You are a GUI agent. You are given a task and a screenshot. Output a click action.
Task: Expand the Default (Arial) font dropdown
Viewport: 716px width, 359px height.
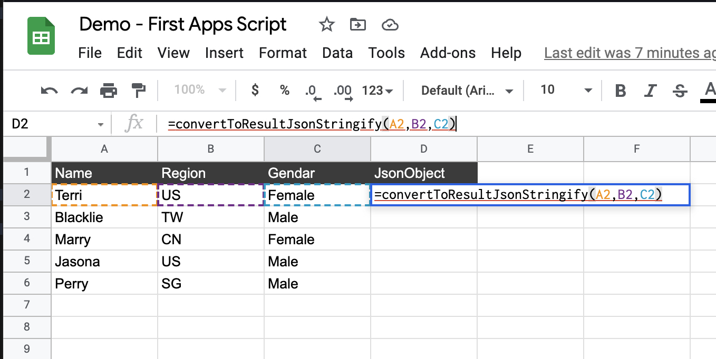pyautogui.click(x=467, y=91)
